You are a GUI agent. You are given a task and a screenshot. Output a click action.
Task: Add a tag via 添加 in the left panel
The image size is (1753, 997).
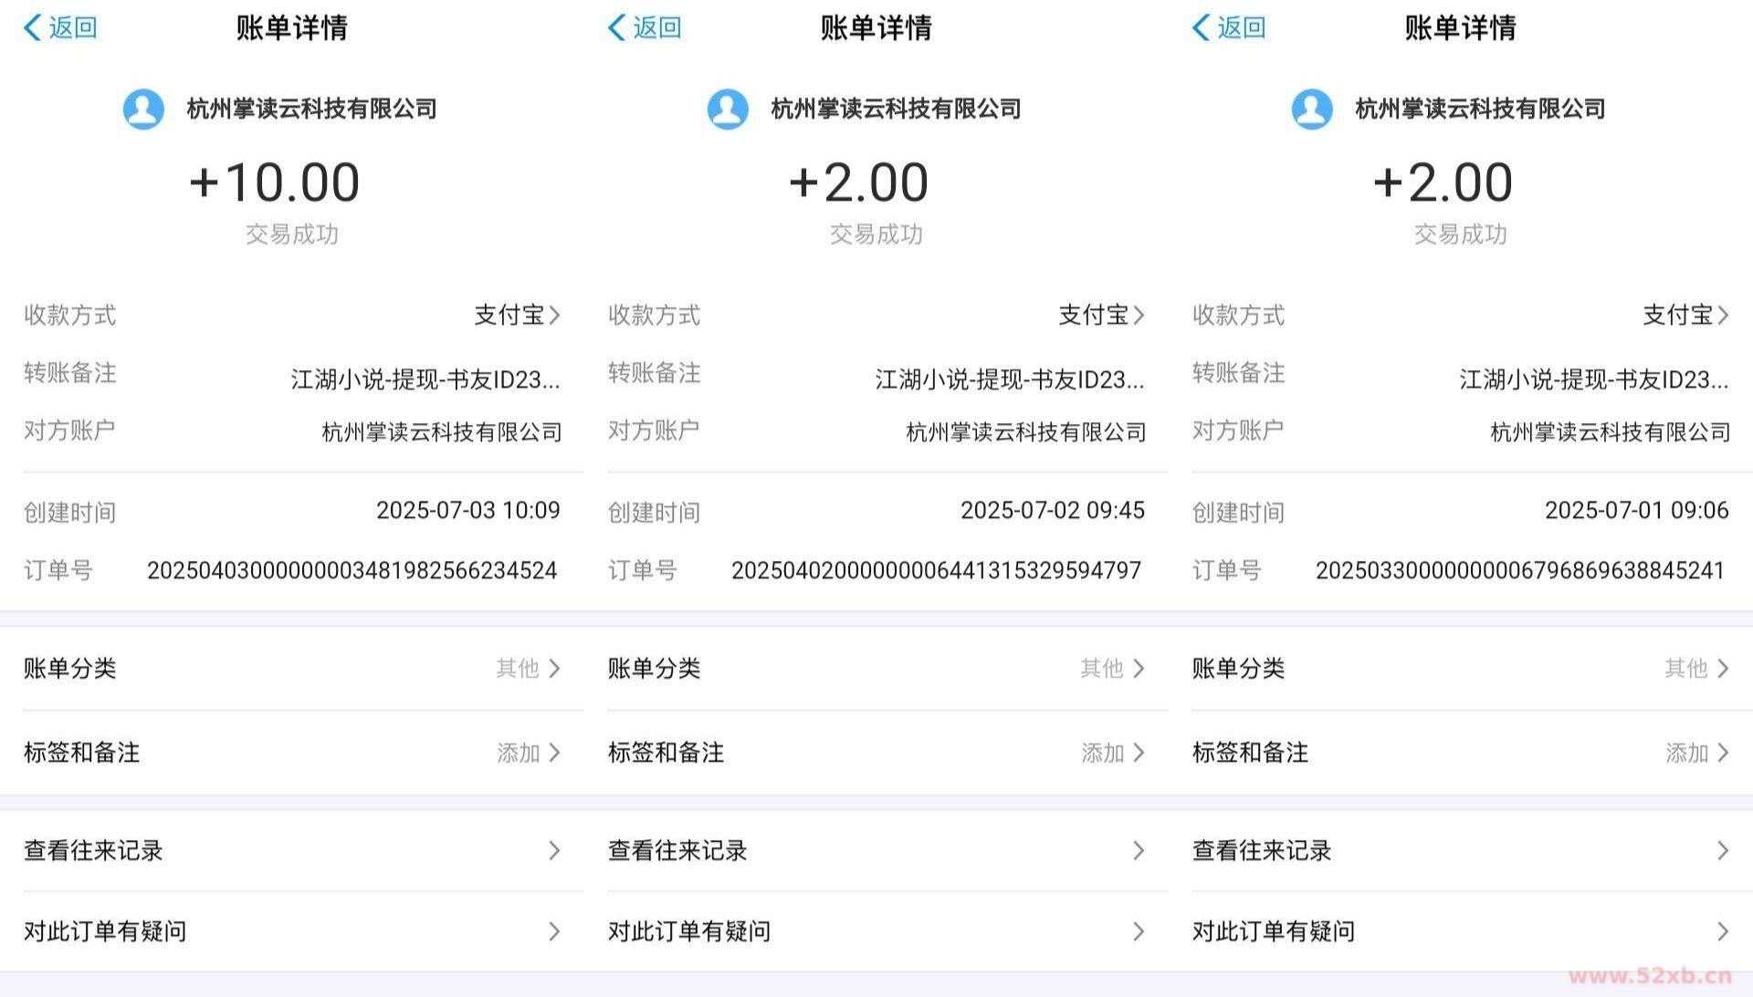tap(529, 753)
